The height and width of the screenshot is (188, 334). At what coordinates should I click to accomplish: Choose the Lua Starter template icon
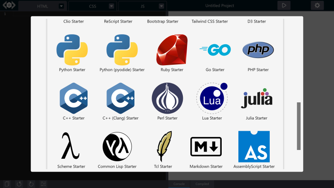[x=212, y=98]
